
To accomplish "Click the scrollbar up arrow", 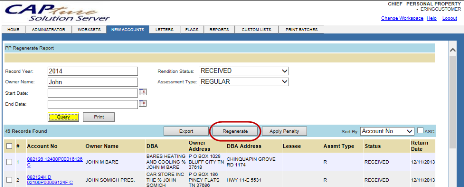I will (x=453, y=50).
